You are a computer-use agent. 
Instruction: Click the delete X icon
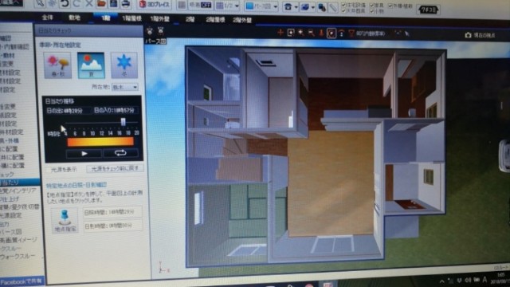89,4
